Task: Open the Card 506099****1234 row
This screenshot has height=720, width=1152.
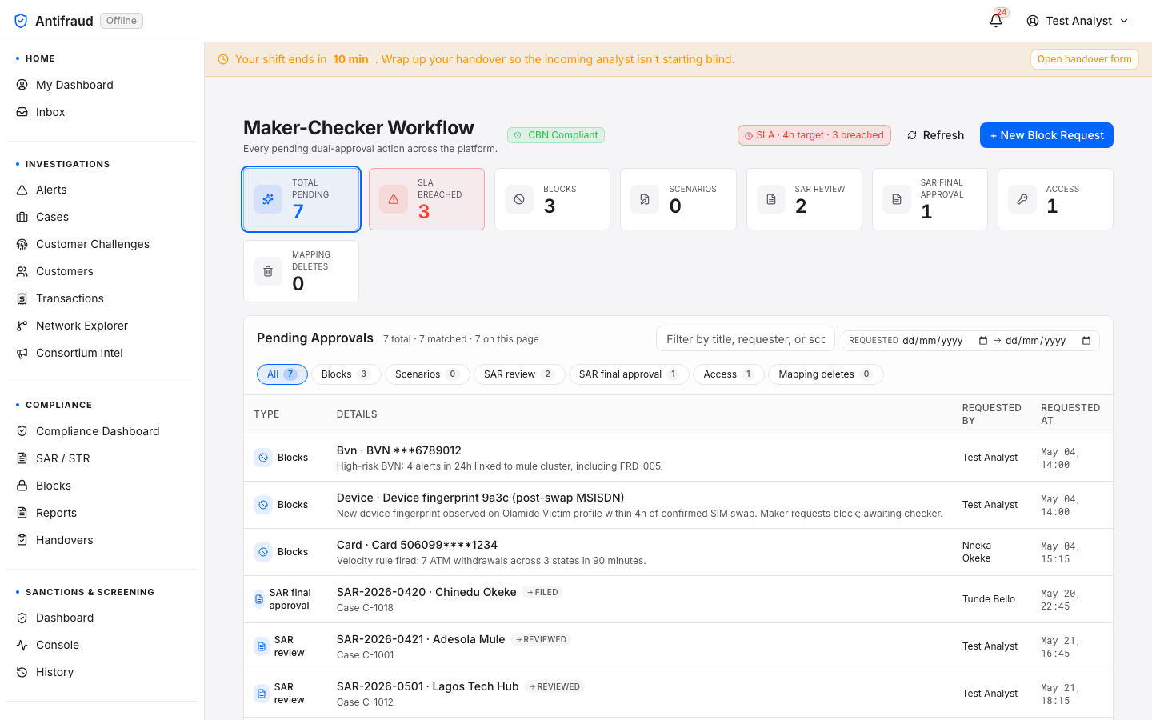Action: (x=678, y=552)
